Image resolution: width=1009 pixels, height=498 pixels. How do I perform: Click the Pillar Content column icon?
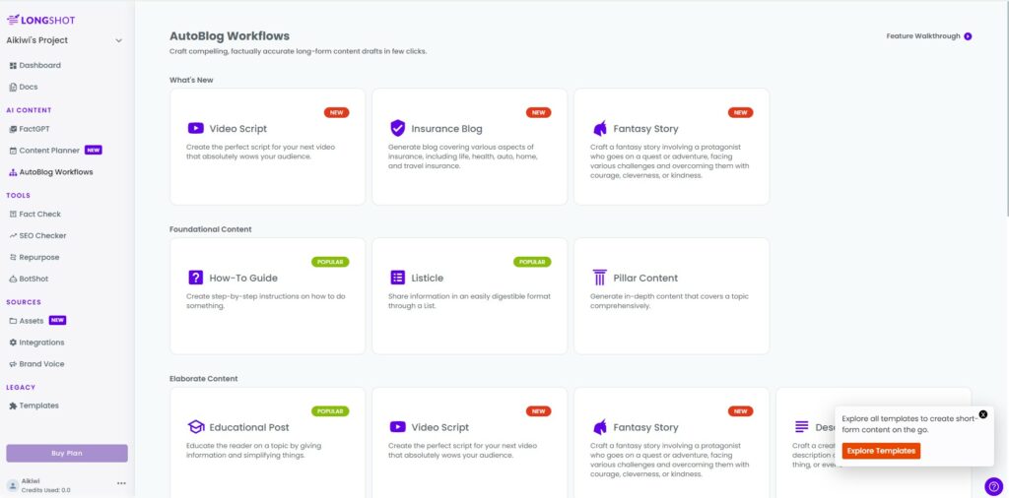(x=600, y=278)
